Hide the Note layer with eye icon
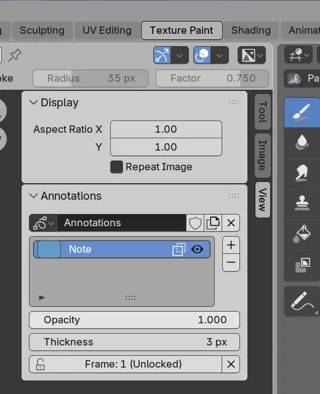 (198, 250)
